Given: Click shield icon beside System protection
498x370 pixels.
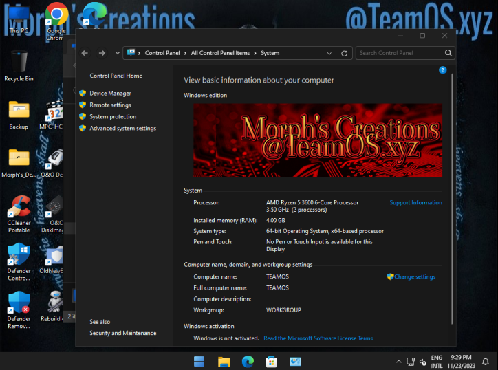Looking at the screenshot, I should [83, 116].
